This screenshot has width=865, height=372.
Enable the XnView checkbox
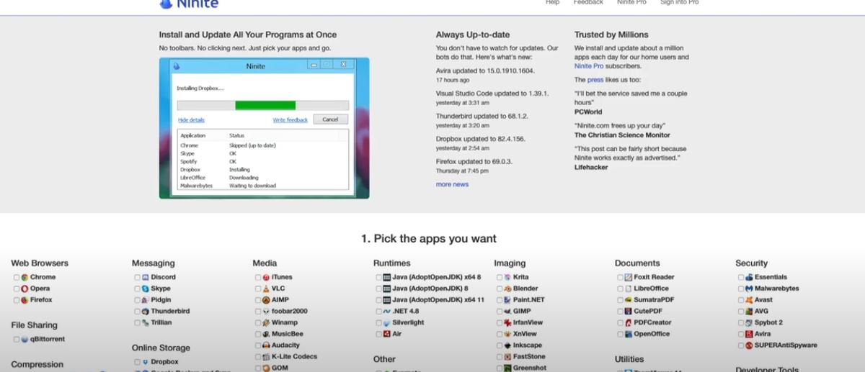pos(500,335)
